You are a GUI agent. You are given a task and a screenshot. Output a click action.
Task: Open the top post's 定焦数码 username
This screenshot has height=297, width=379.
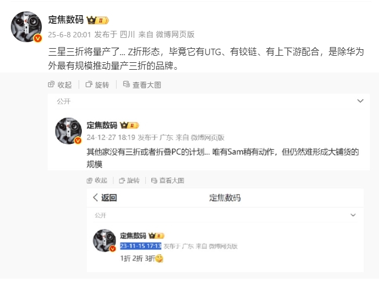(x=66, y=20)
